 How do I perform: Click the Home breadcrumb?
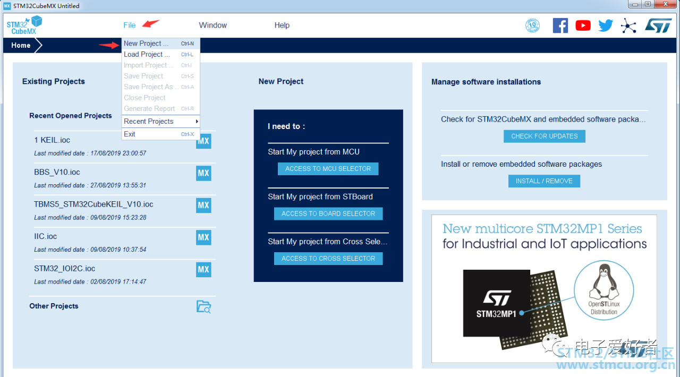click(21, 45)
